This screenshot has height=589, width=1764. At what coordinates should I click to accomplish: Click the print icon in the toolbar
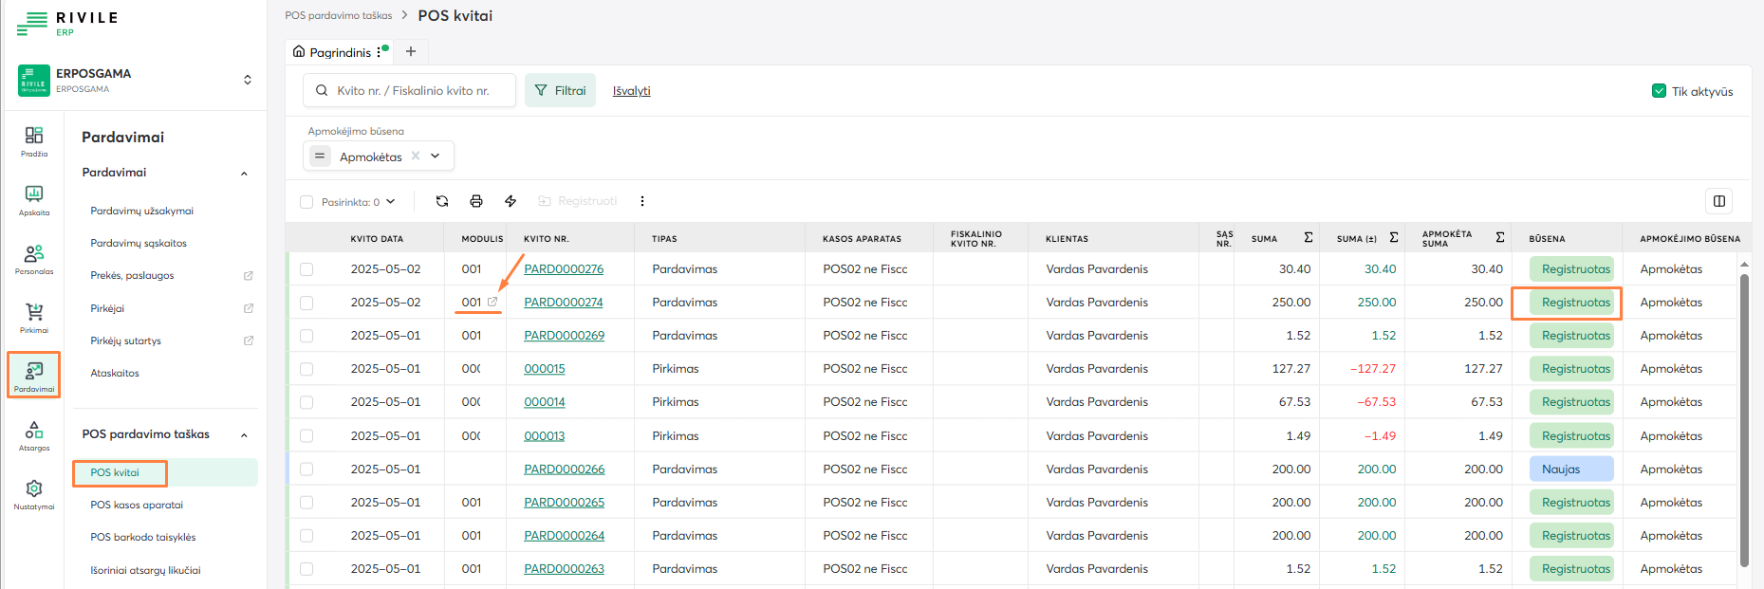[476, 201]
